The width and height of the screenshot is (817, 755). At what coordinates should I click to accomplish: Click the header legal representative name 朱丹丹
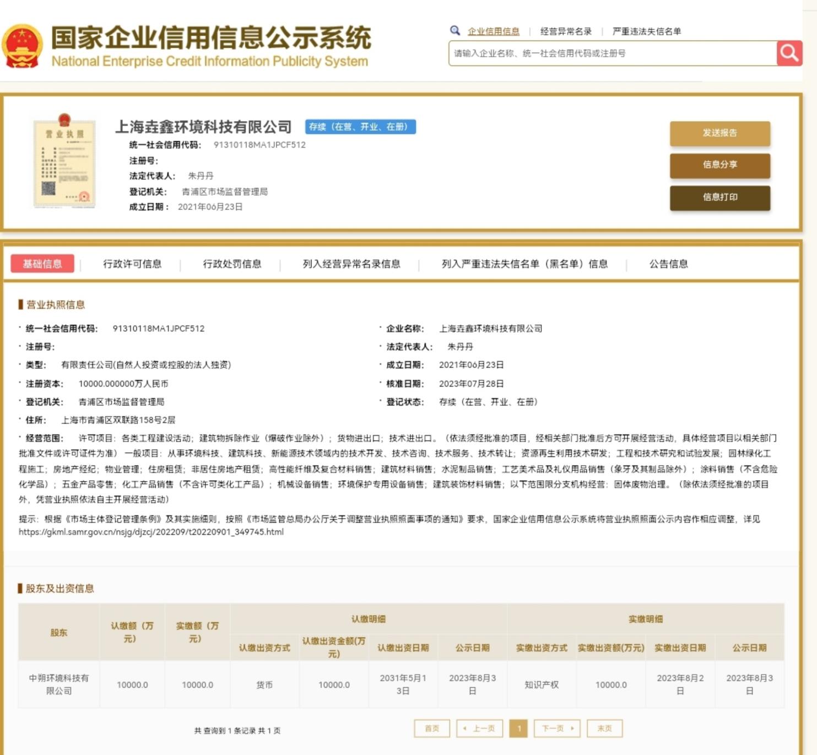click(x=201, y=176)
